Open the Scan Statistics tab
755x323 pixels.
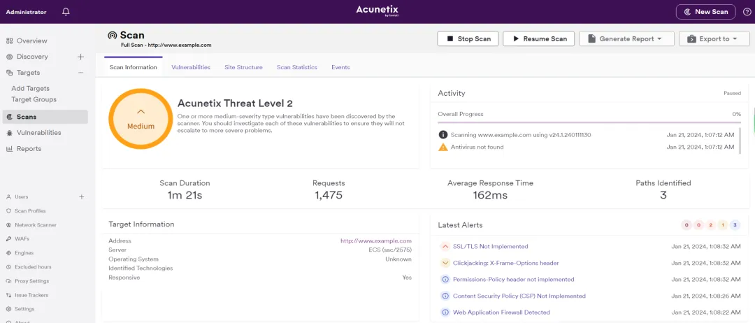(x=297, y=67)
